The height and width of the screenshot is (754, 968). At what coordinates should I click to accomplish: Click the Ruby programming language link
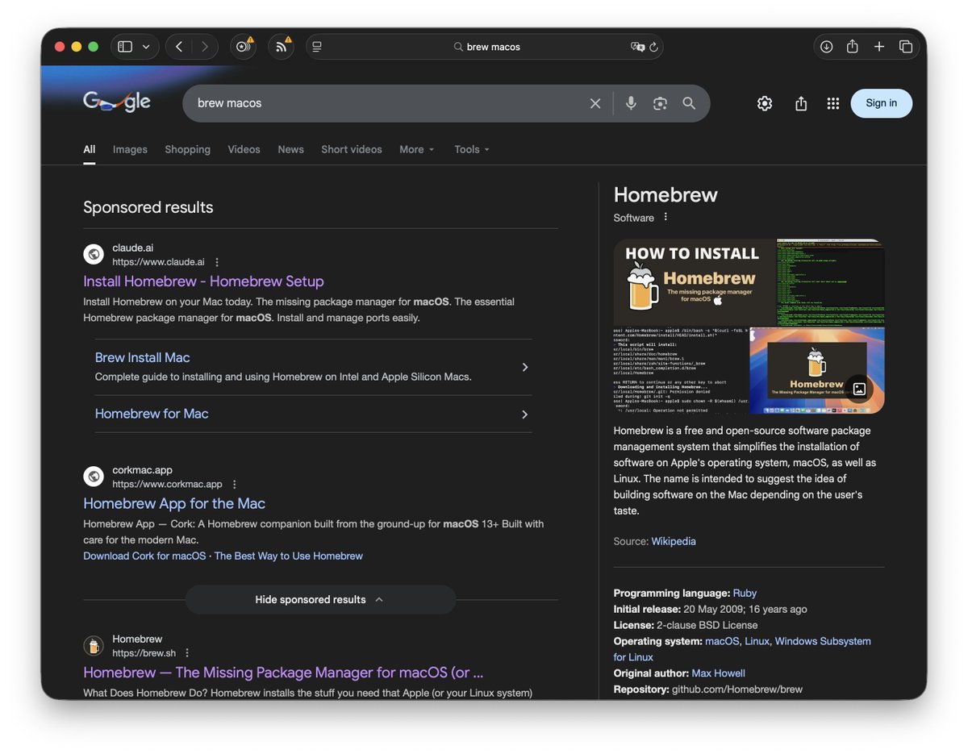click(x=745, y=593)
